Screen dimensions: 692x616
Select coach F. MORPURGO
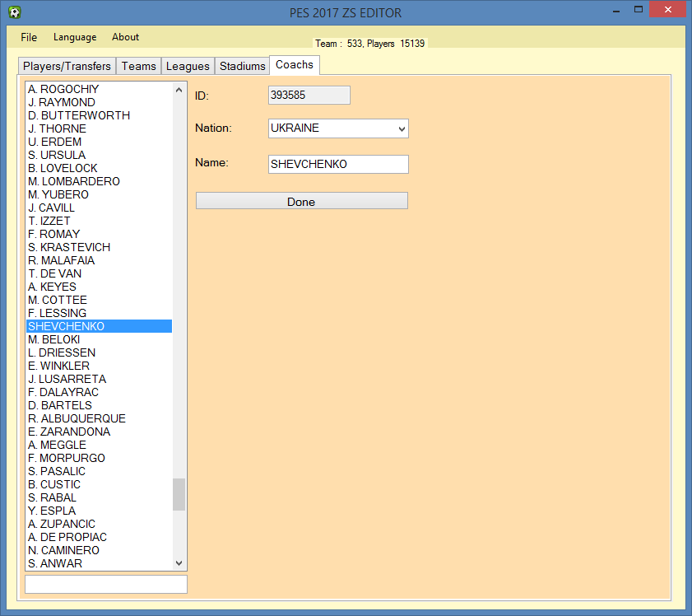pyautogui.click(x=99, y=459)
